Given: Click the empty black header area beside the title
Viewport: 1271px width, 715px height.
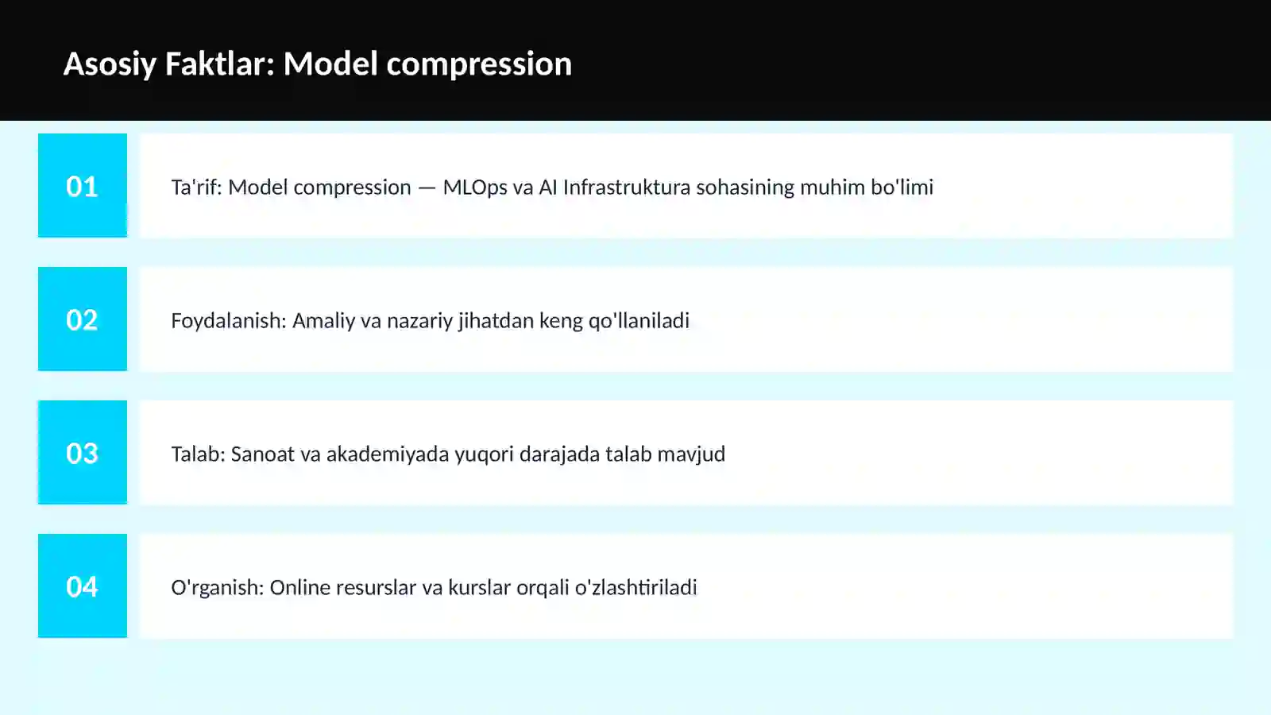Looking at the screenshot, I should coord(914,60).
